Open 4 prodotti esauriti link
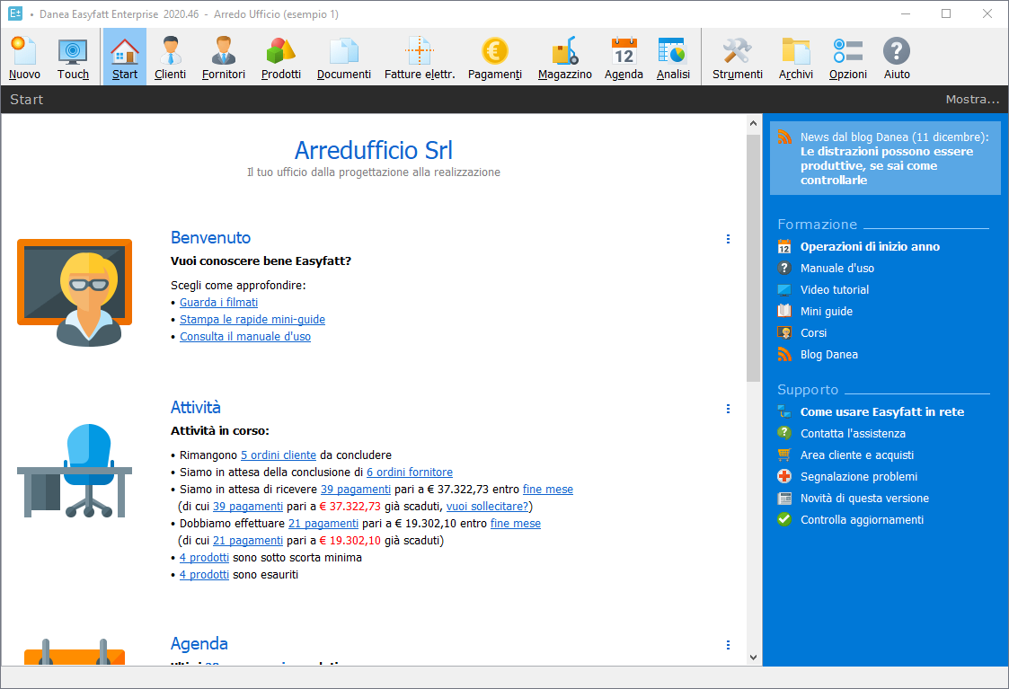Image resolution: width=1009 pixels, height=689 pixels. [204, 575]
